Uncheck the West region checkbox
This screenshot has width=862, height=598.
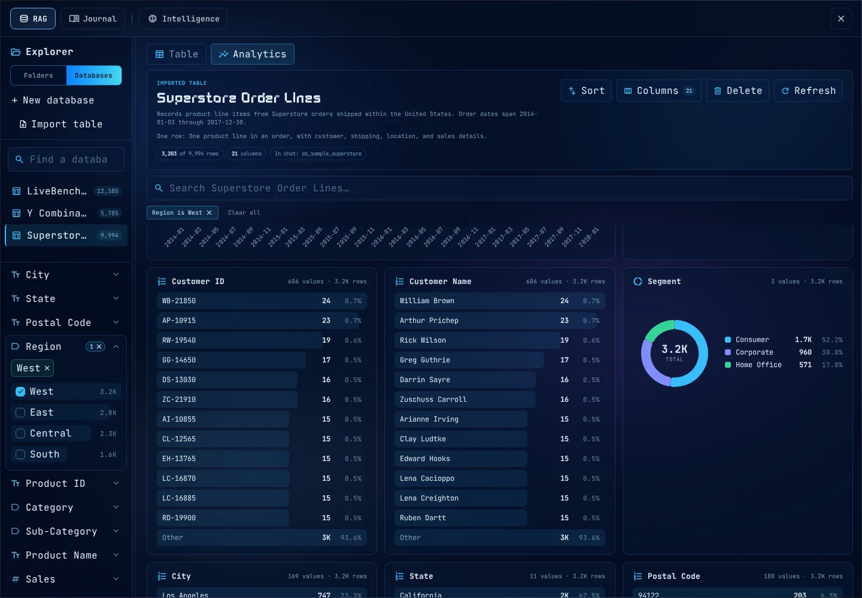pyautogui.click(x=20, y=392)
